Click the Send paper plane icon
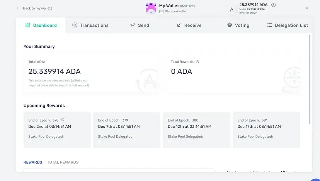The image size is (320, 181). coord(133,25)
